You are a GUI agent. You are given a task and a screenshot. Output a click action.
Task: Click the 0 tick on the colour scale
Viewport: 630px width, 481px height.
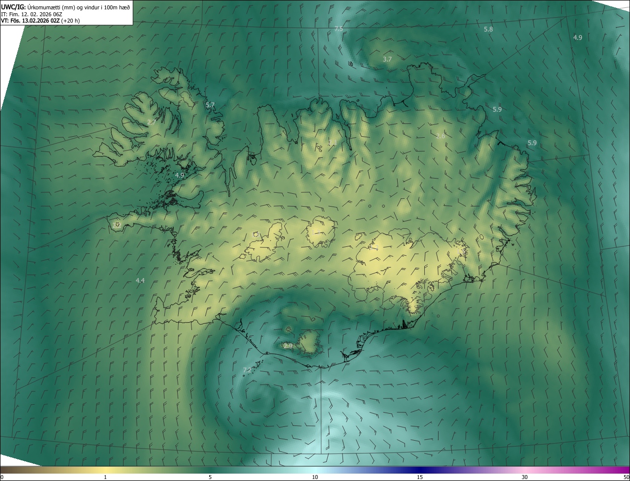click(1, 477)
